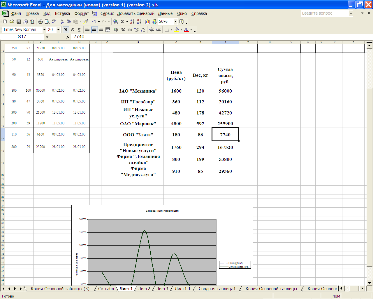Insert hyperlink with globe icon
The width and height of the screenshot is (373, 299).
(116, 22)
